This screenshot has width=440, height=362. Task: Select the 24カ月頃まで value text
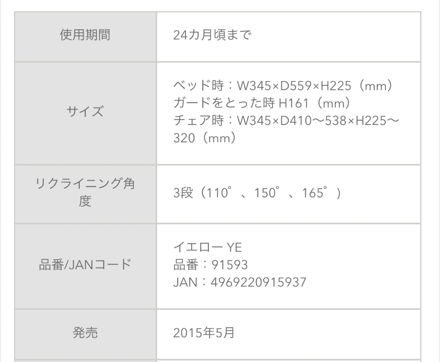pos(212,35)
